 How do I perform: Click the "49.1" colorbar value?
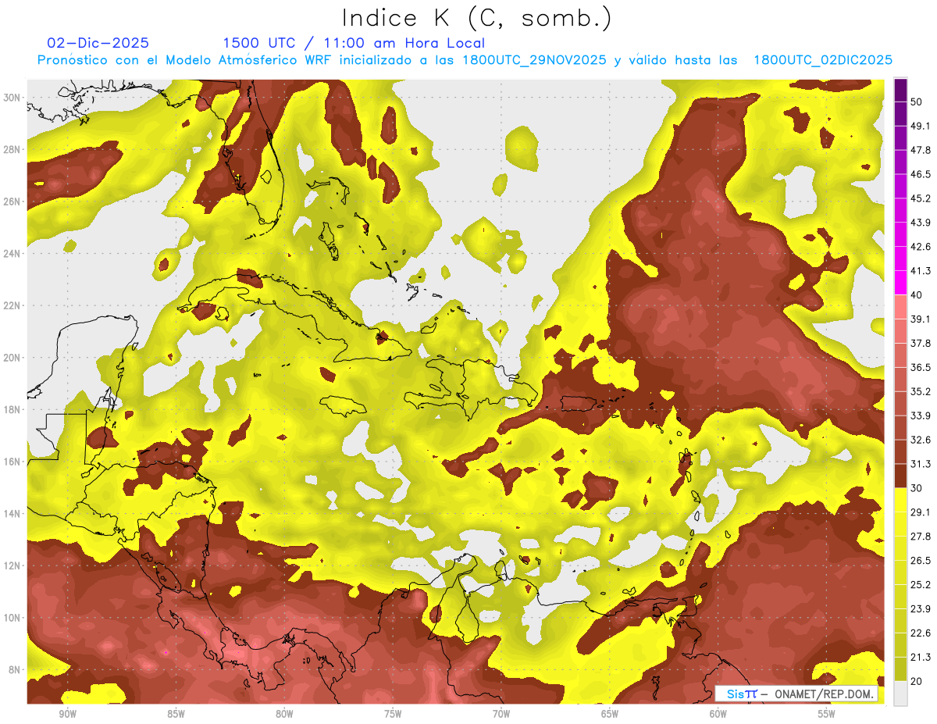(x=920, y=126)
